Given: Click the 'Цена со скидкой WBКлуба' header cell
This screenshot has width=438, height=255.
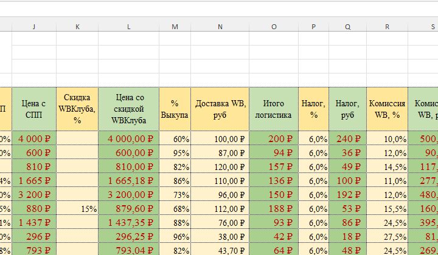Looking at the screenshot, I should (129, 109).
